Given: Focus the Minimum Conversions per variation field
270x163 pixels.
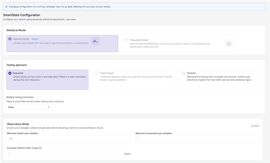Looking at the screenshot, I should coord(197,139).
